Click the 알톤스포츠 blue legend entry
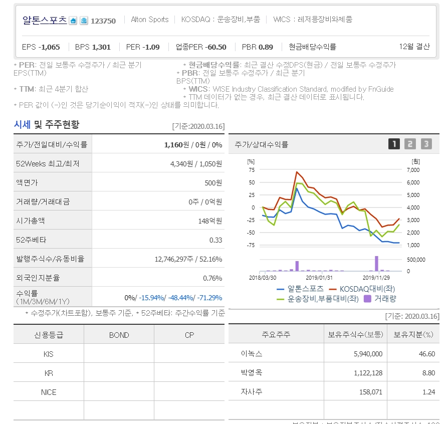 pos(300,289)
